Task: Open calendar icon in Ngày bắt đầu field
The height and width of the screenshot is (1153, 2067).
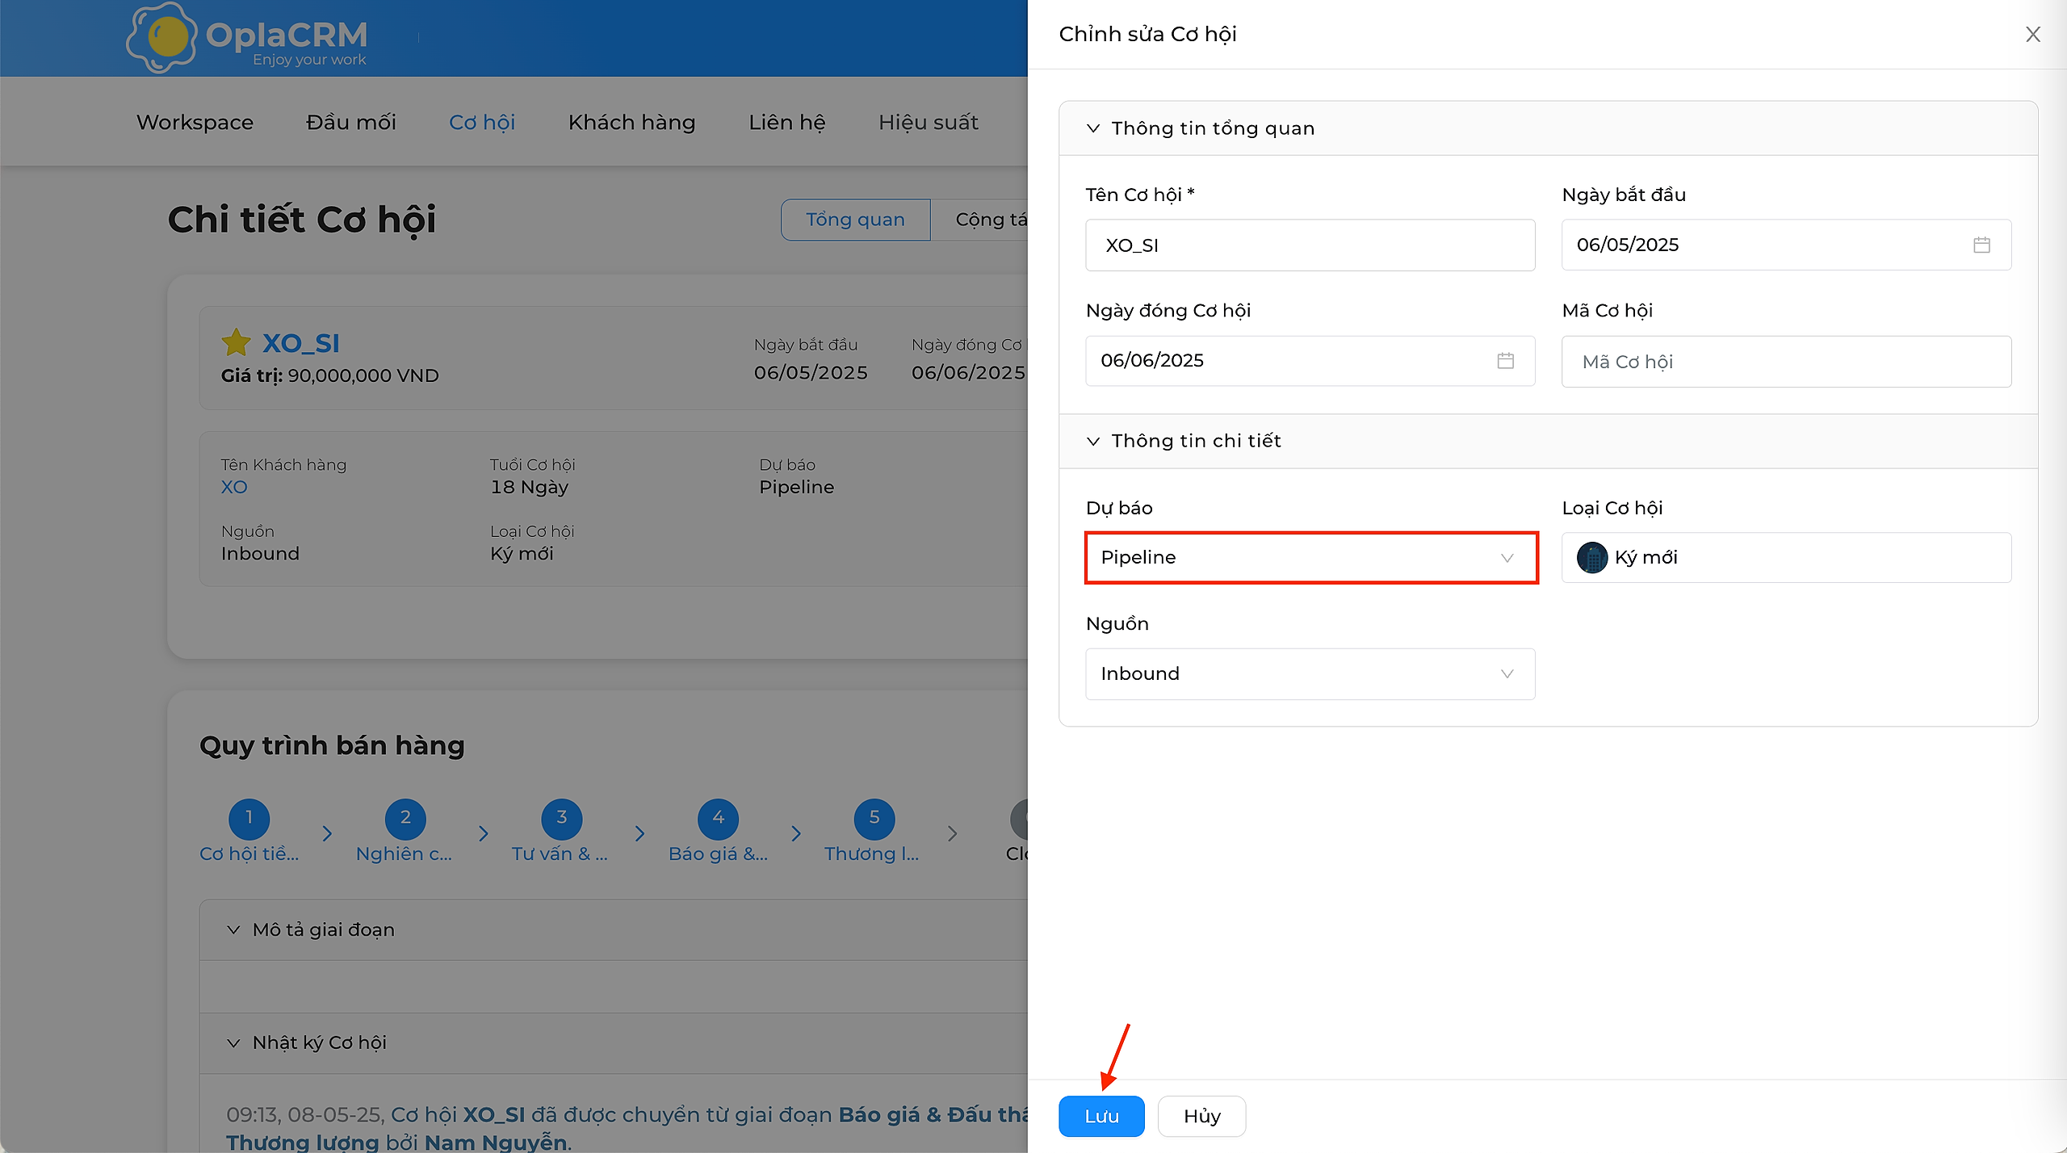Action: tap(1981, 245)
